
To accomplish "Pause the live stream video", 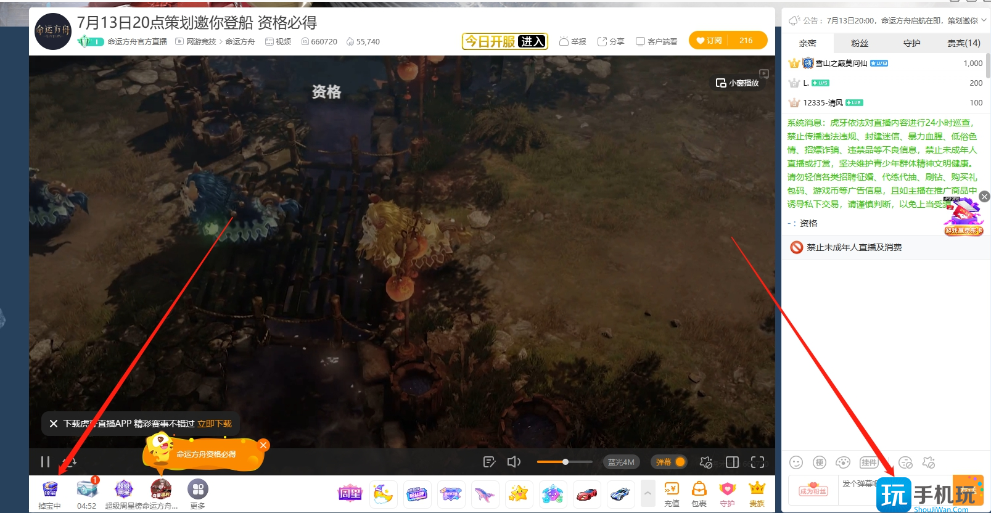I will (x=45, y=462).
